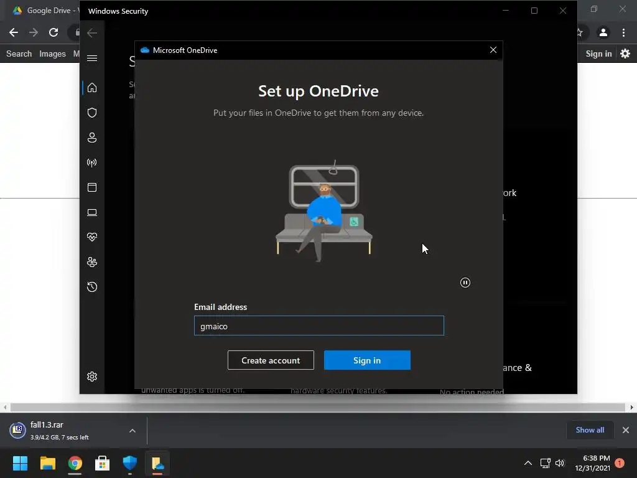The image size is (637, 478).
Task: Go to Home in Windows Security sidebar
Action: 92,88
